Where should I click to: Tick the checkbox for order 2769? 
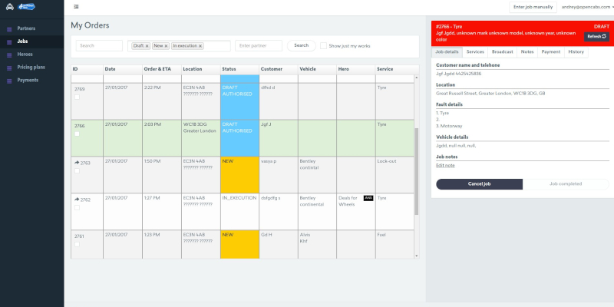point(77,97)
